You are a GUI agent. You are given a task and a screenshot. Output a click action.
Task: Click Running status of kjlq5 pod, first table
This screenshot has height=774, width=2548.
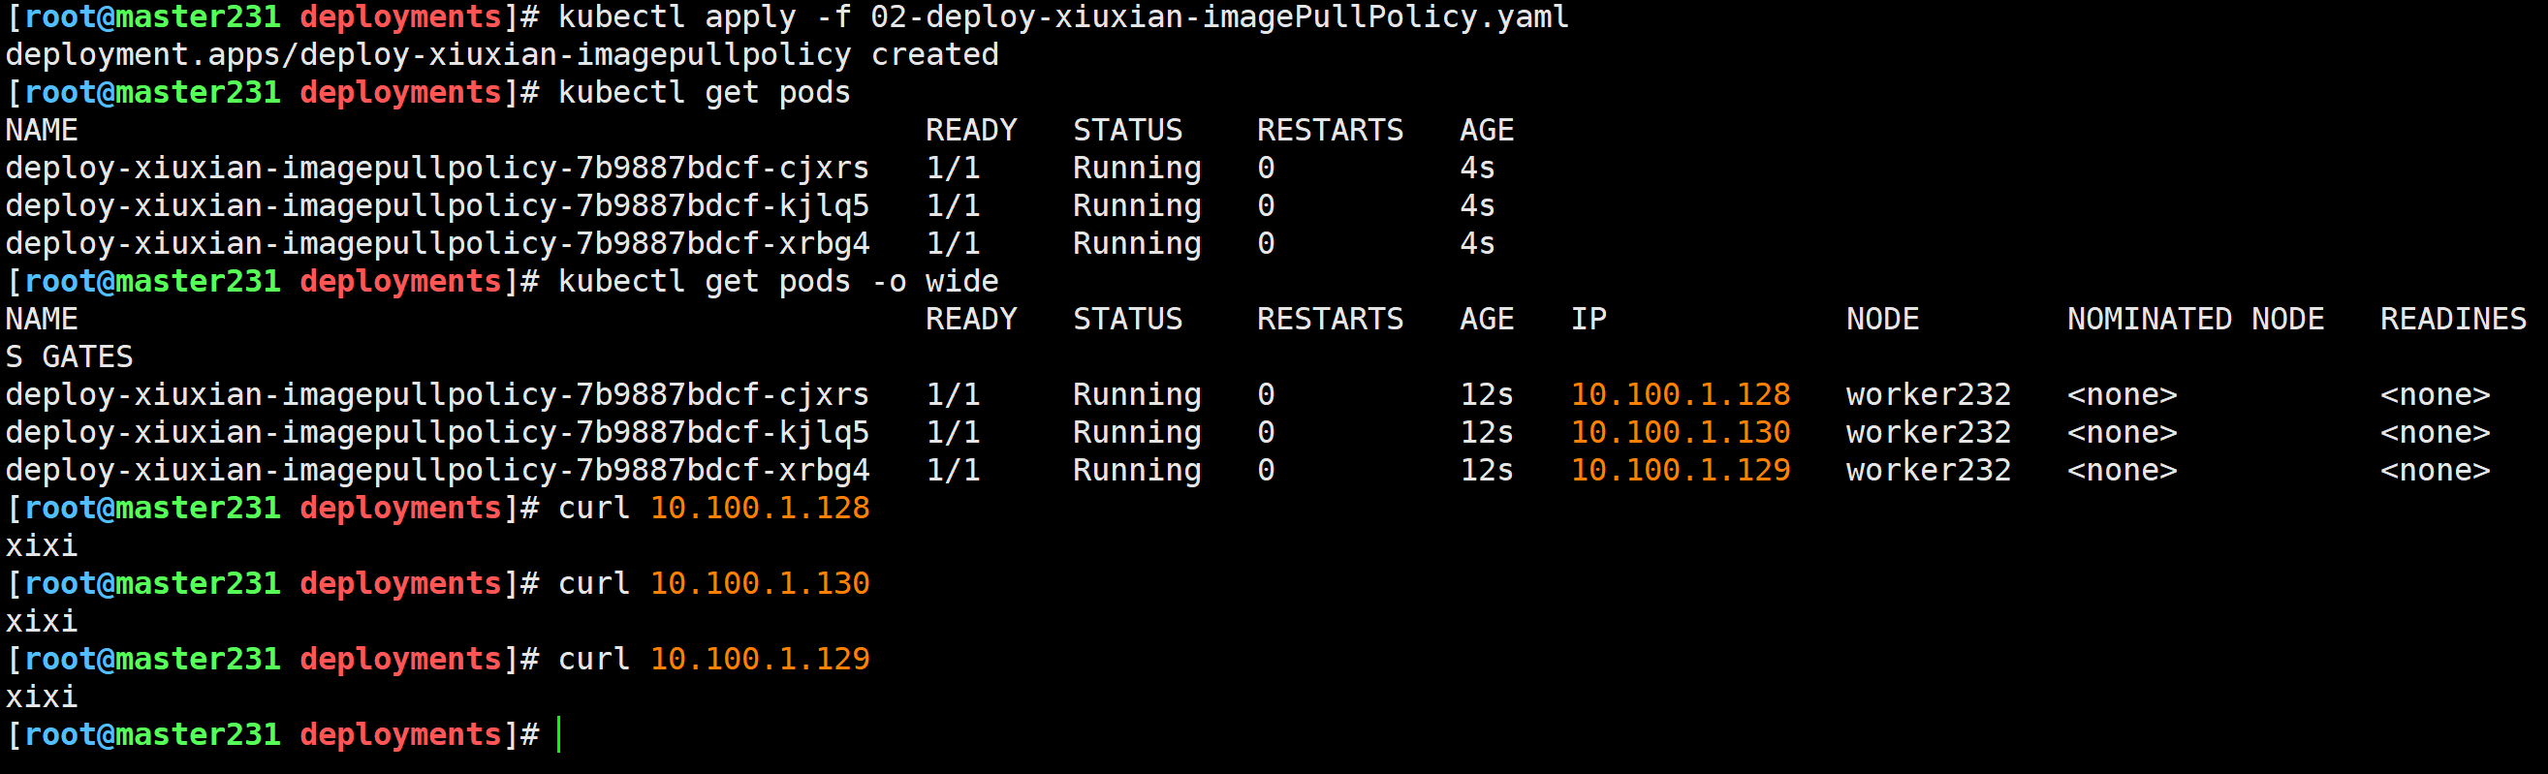pos(1138,206)
